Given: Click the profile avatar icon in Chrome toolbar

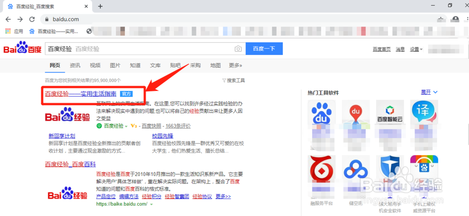Looking at the screenshot, I should 455,19.
